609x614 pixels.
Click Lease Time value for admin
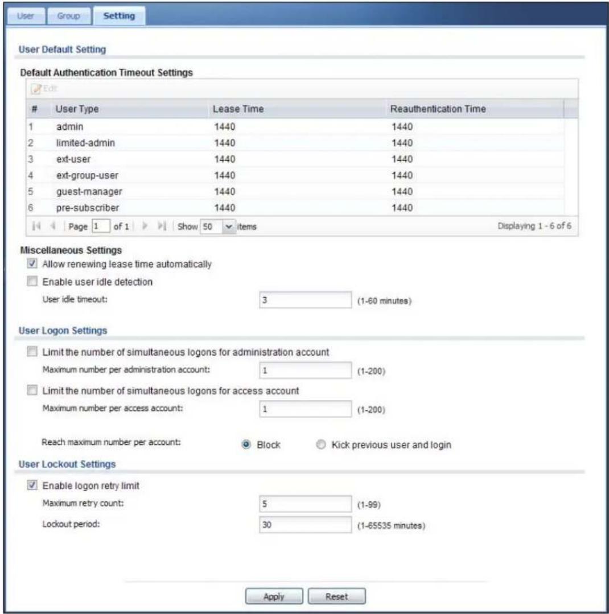[225, 127]
